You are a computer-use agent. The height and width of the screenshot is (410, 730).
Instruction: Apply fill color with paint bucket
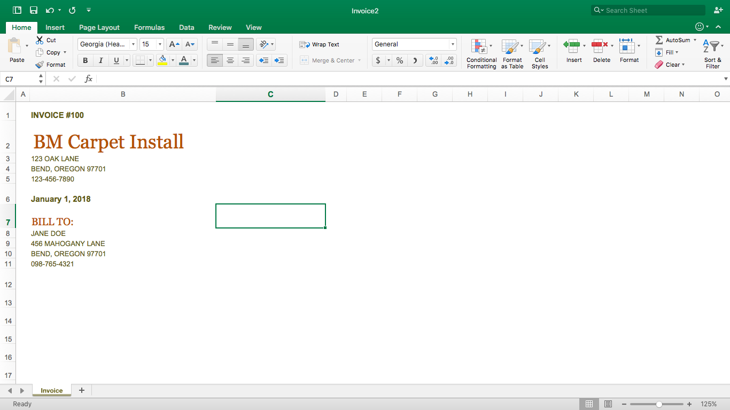(x=162, y=60)
